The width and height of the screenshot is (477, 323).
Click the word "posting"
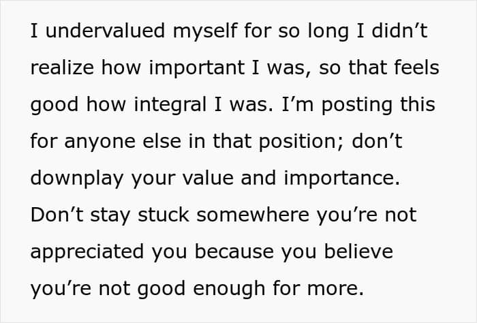tap(357, 105)
